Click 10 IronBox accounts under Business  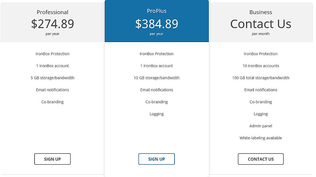(260, 66)
